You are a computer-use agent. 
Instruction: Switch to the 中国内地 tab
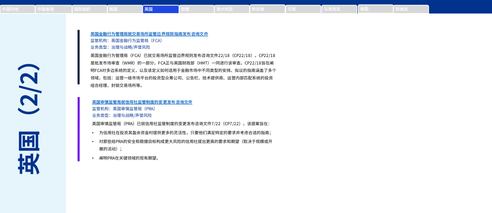click(18, 9)
